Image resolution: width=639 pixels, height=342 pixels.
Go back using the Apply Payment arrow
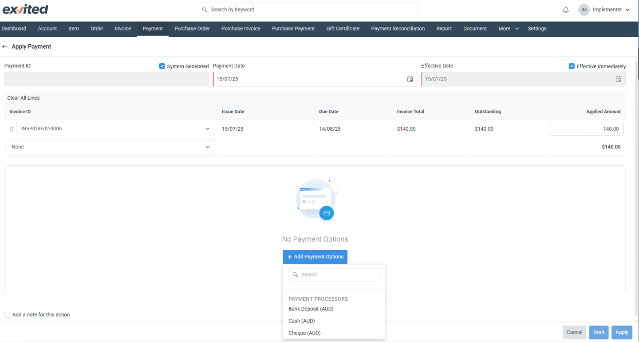(5, 47)
